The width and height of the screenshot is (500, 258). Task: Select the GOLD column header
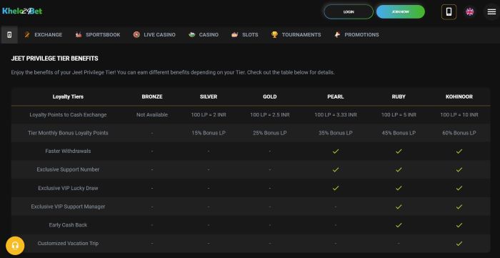click(x=270, y=96)
